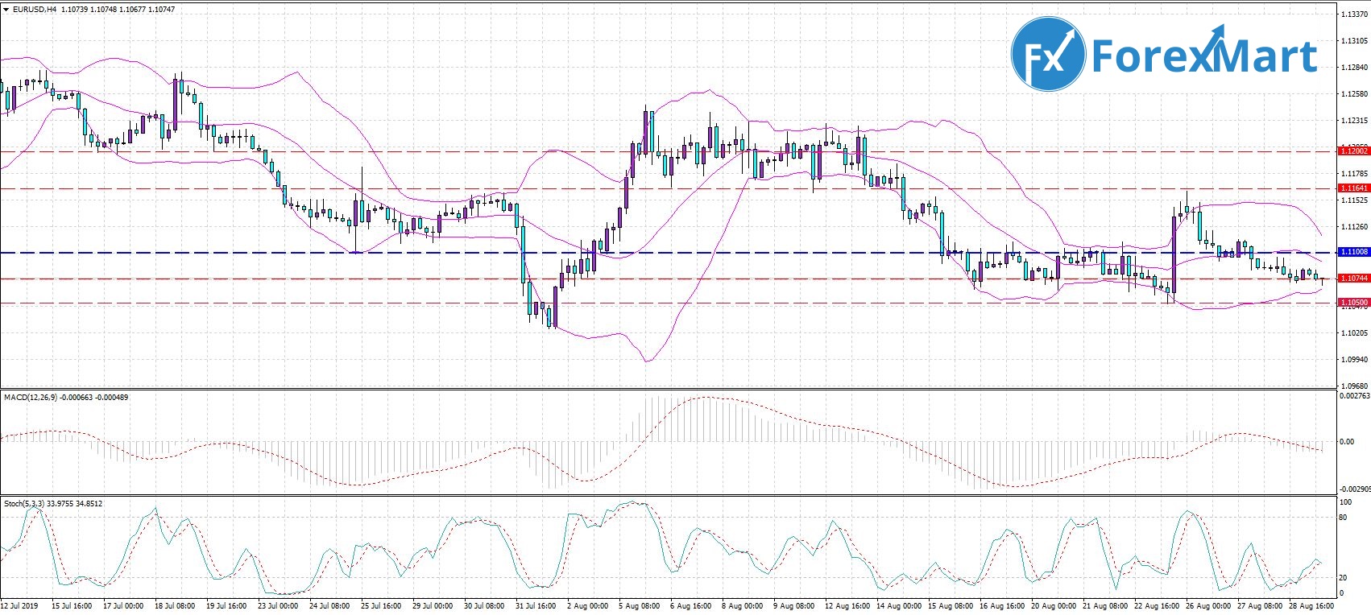Click the 2 Aug 00:00 time label
The height and width of the screenshot is (615, 1371).
[587, 606]
